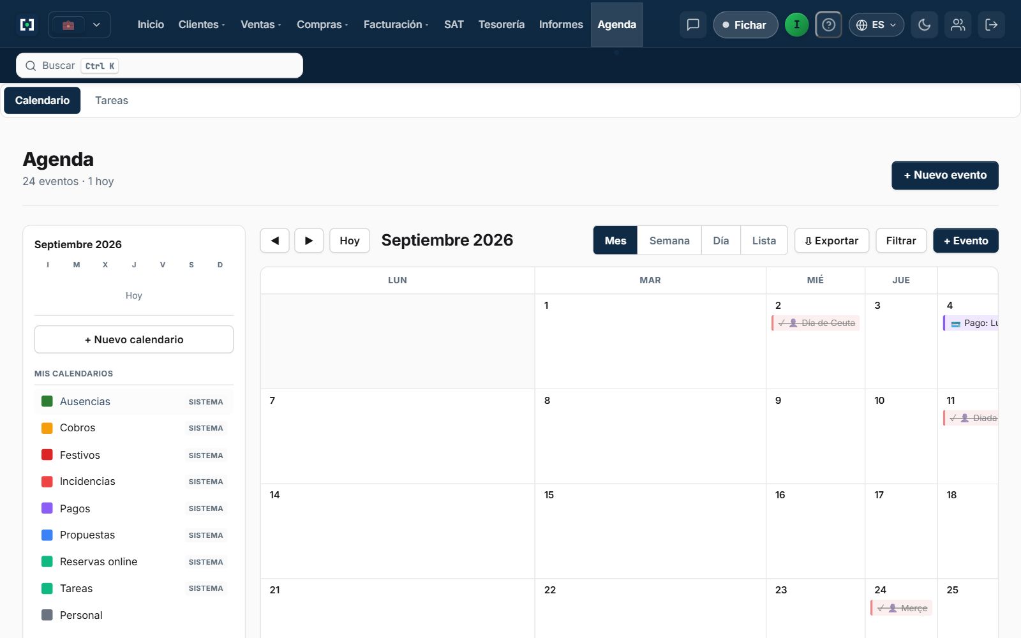Open the users icon in top bar
Viewport: 1021px width, 638px height.
tap(958, 25)
